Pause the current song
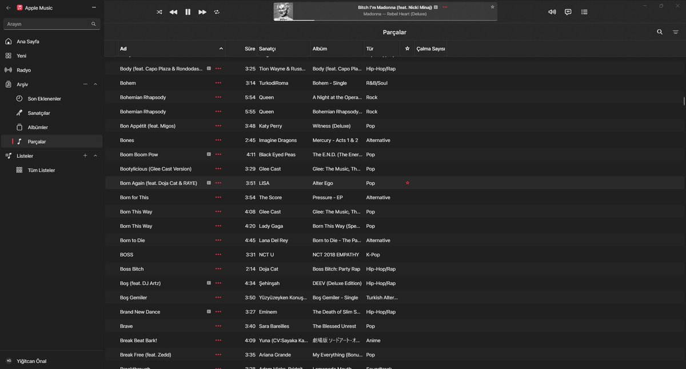Viewport: 686px width, 369px height. point(188,12)
